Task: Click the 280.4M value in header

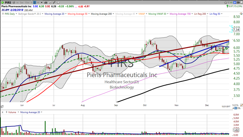Action: point(28,10)
